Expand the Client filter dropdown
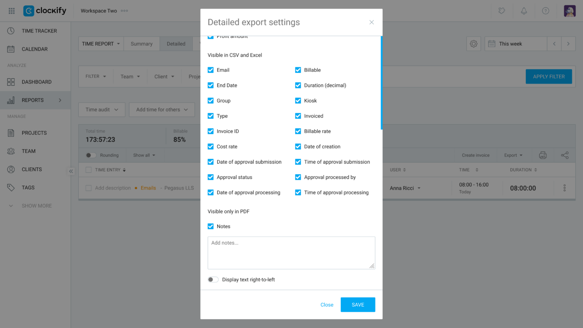The width and height of the screenshot is (583, 328). tap(164, 77)
